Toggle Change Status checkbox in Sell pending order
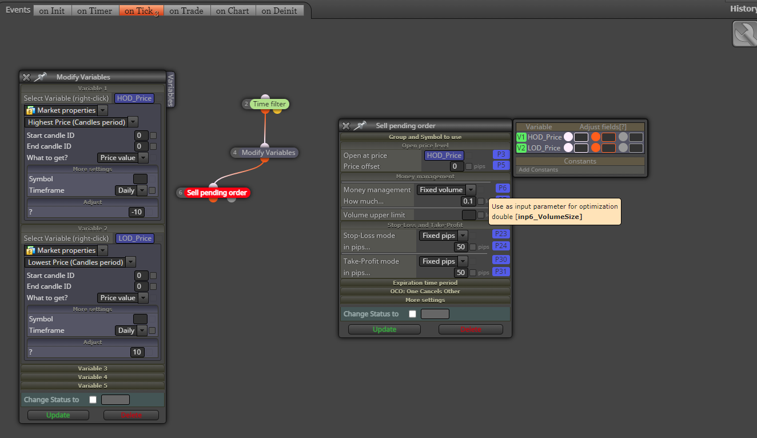The height and width of the screenshot is (438, 757). (413, 314)
